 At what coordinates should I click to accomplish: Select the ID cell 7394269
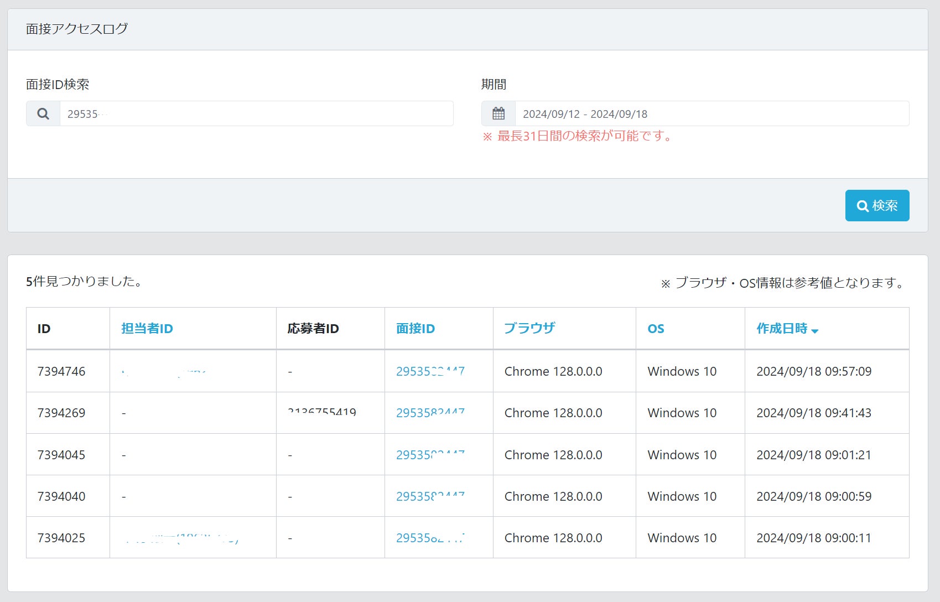click(61, 413)
